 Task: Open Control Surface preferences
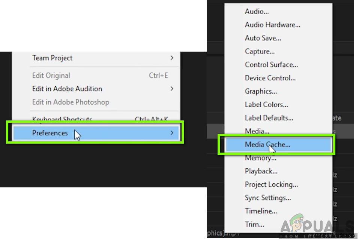click(271, 65)
